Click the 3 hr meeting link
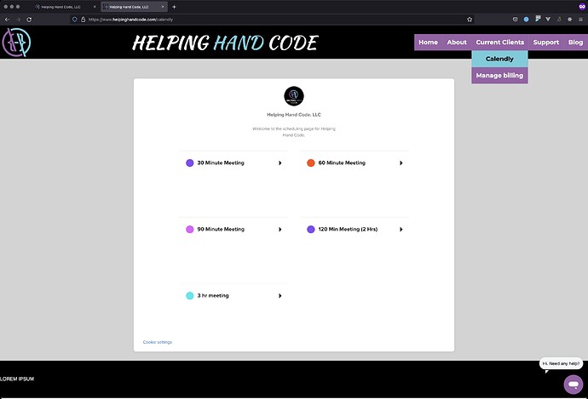This screenshot has height=399, width=588. tap(213, 295)
